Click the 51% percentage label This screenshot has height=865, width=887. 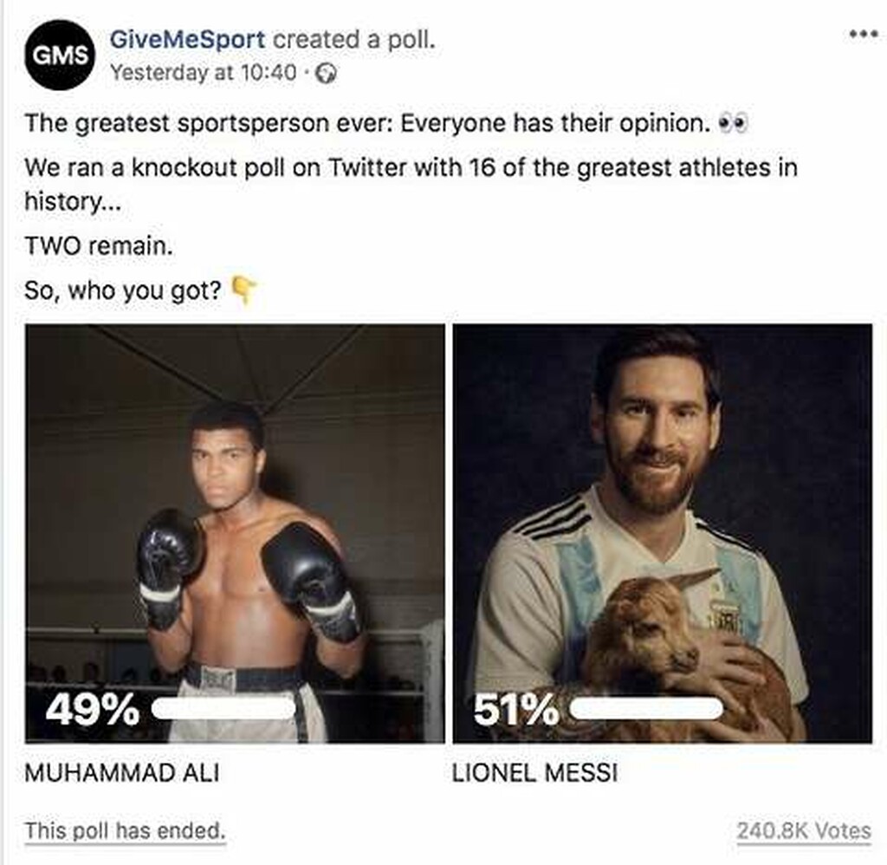coord(516,709)
